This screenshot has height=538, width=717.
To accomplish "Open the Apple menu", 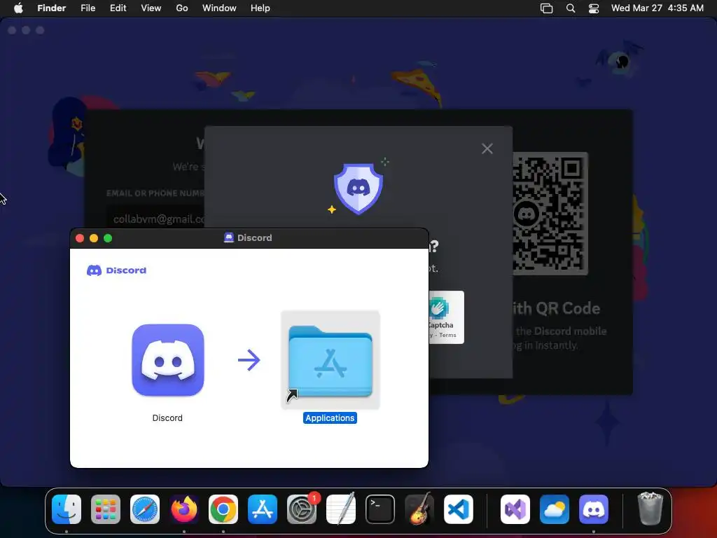I will 18,8.
